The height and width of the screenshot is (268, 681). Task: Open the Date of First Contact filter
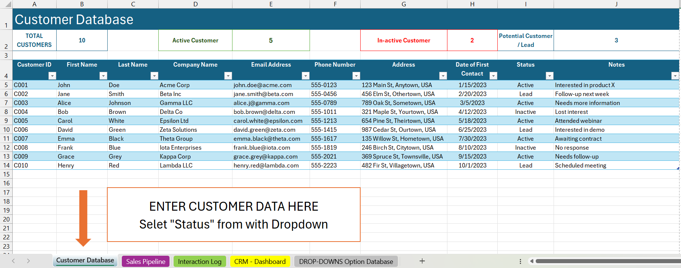coord(493,76)
